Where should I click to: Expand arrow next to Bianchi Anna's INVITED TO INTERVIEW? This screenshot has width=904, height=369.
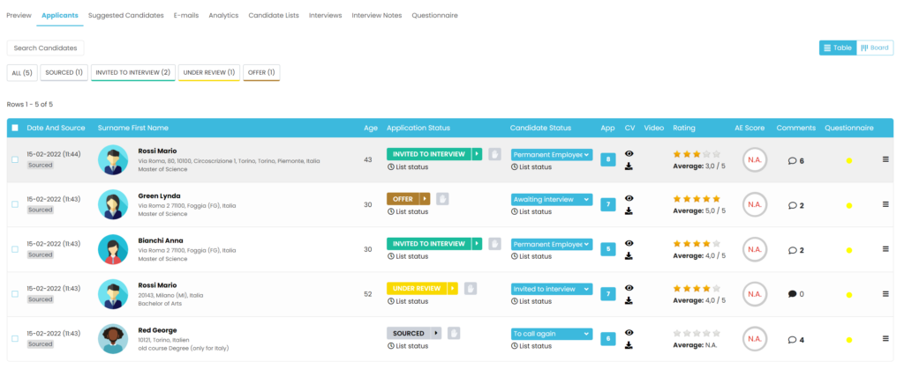(477, 244)
